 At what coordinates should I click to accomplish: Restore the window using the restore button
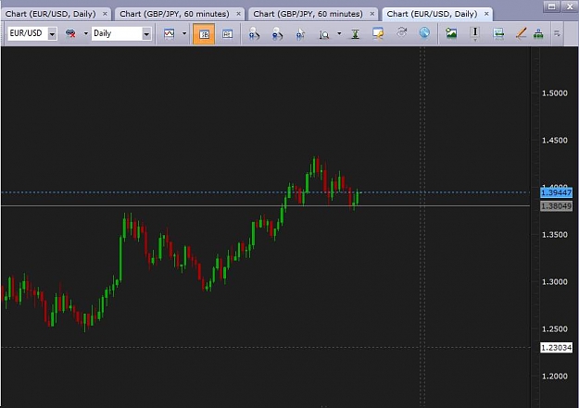coord(552,6)
